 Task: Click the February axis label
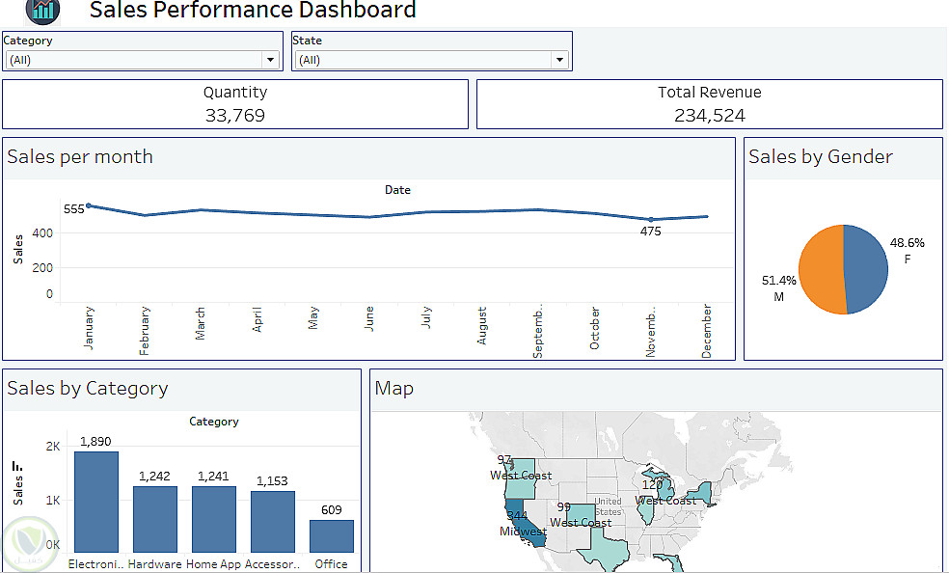[x=144, y=331]
